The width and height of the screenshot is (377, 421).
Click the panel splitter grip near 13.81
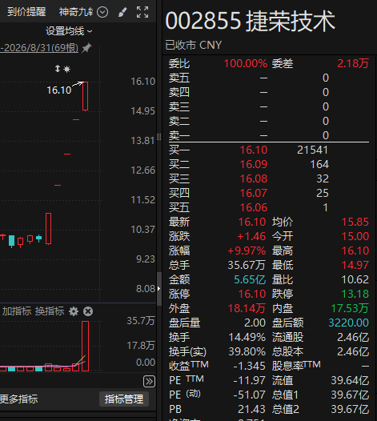click(159, 137)
